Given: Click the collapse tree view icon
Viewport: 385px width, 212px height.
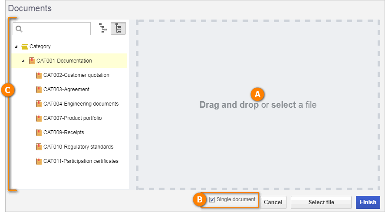Looking at the screenshot, I should 102,28.
